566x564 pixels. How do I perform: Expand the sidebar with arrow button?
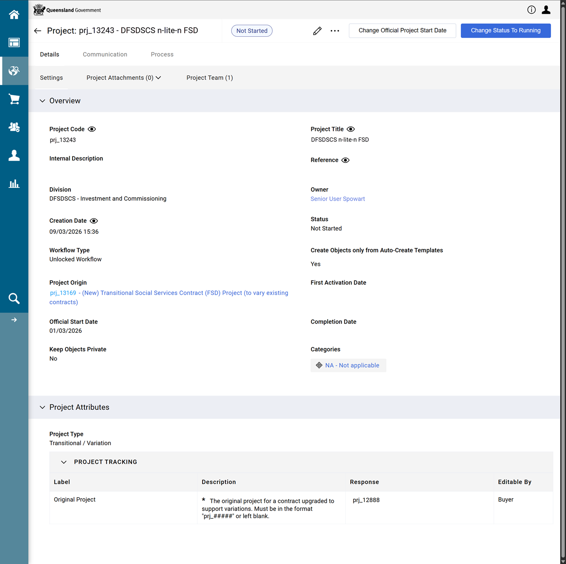pyautogui.click(x=14, y=320)
